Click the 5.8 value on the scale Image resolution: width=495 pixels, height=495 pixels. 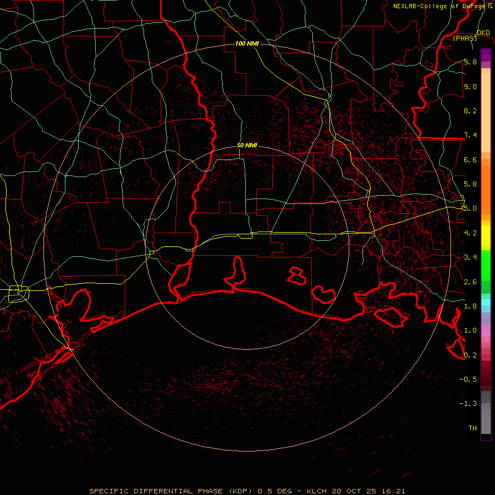(470, 184)
